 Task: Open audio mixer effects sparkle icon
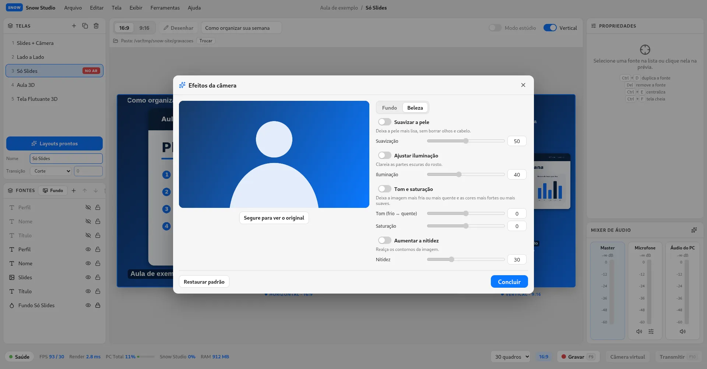point(694,230)
